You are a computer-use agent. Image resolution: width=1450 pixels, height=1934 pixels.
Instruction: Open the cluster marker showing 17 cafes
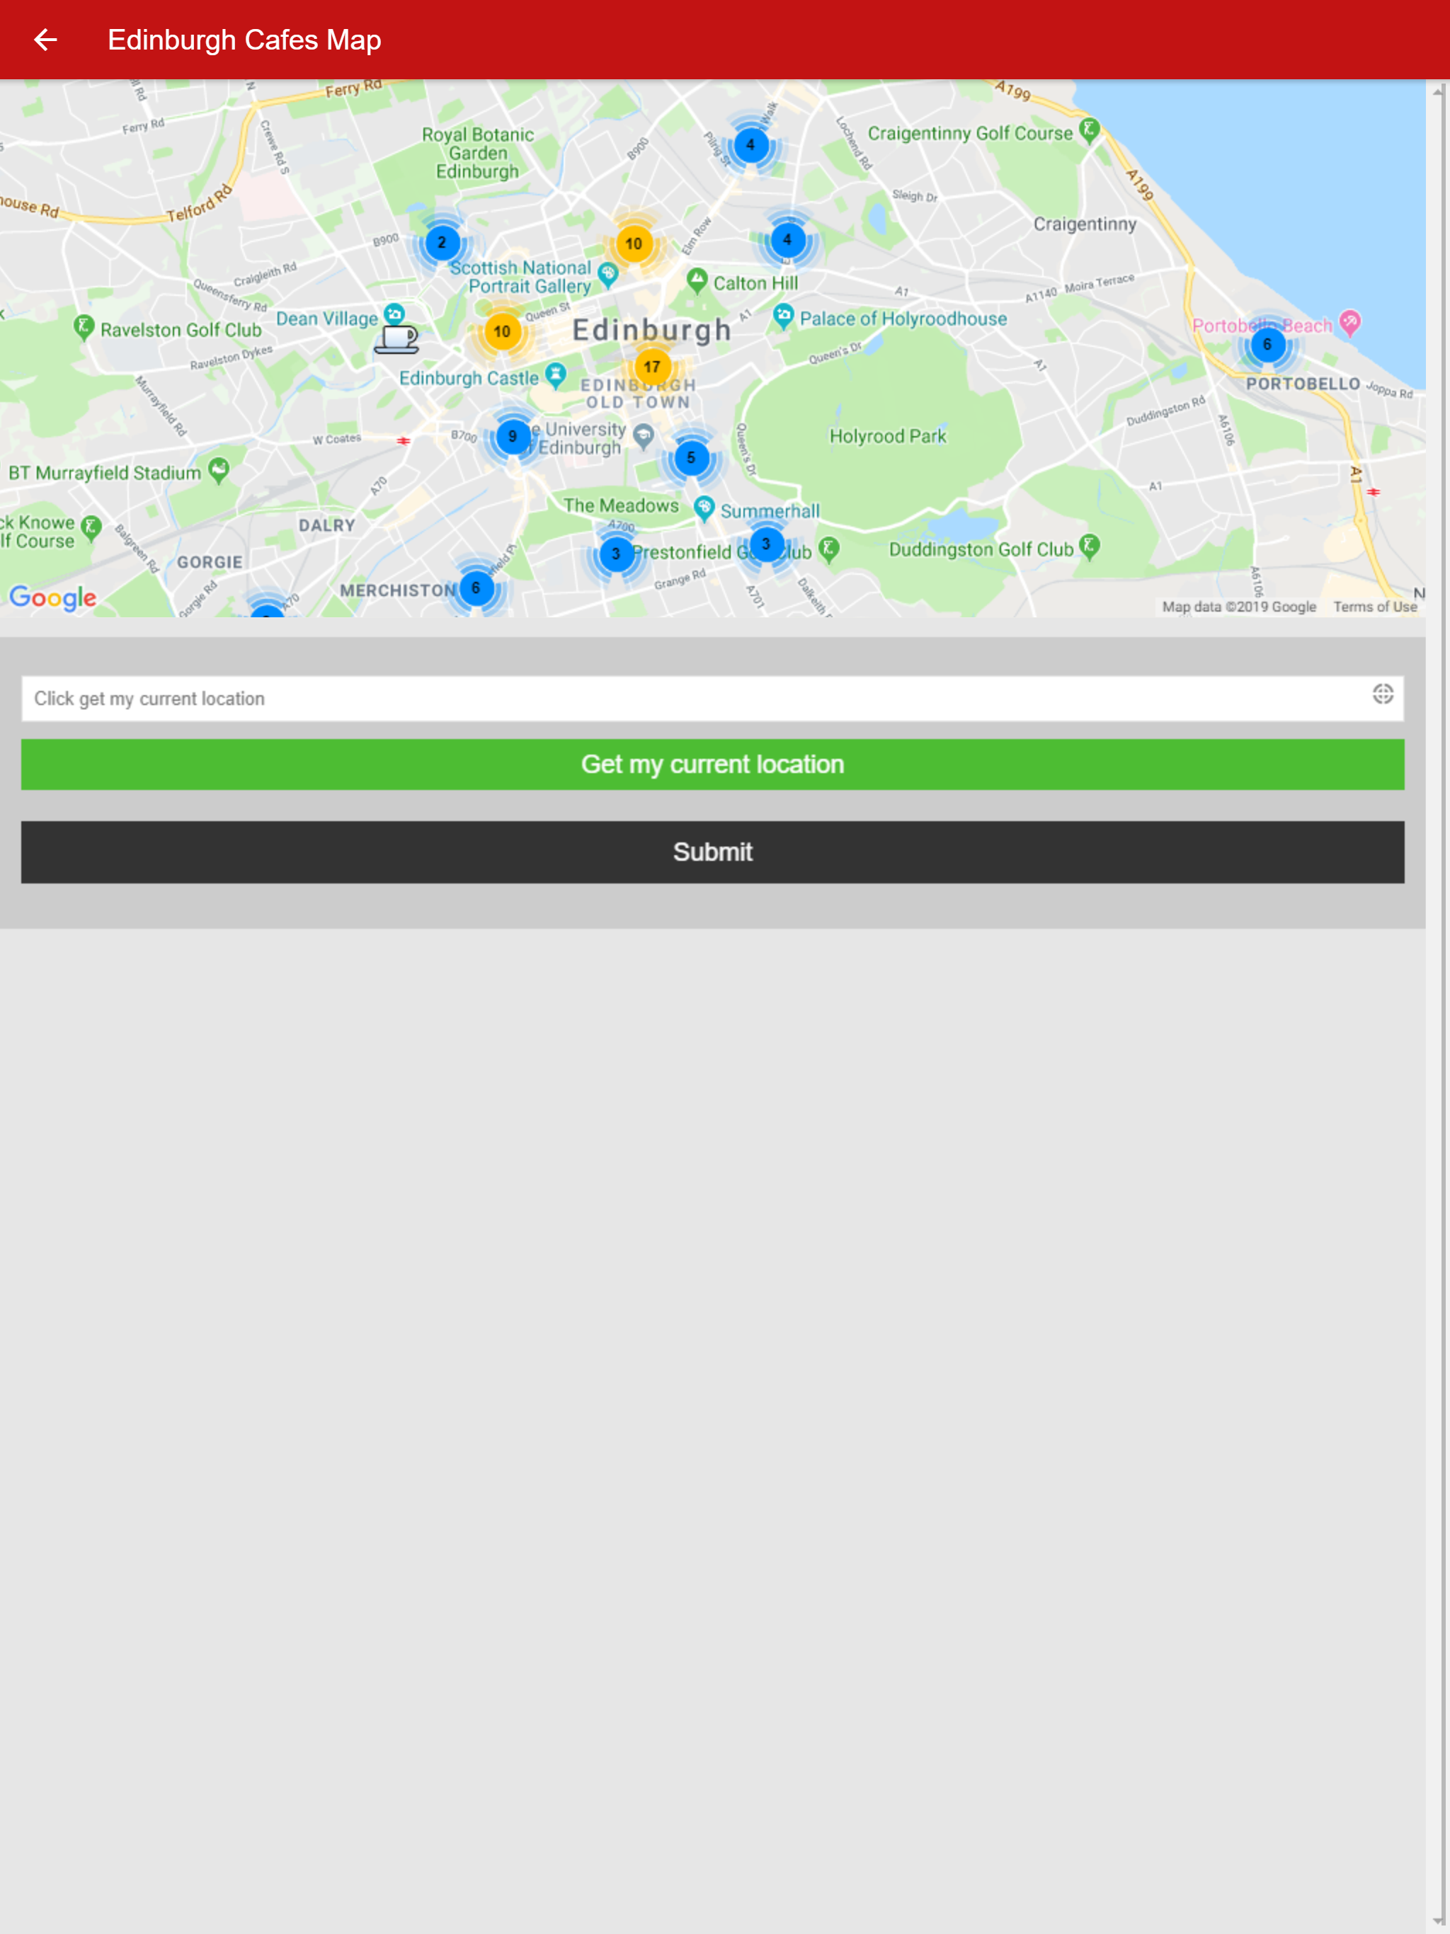[x=651, y=366]
